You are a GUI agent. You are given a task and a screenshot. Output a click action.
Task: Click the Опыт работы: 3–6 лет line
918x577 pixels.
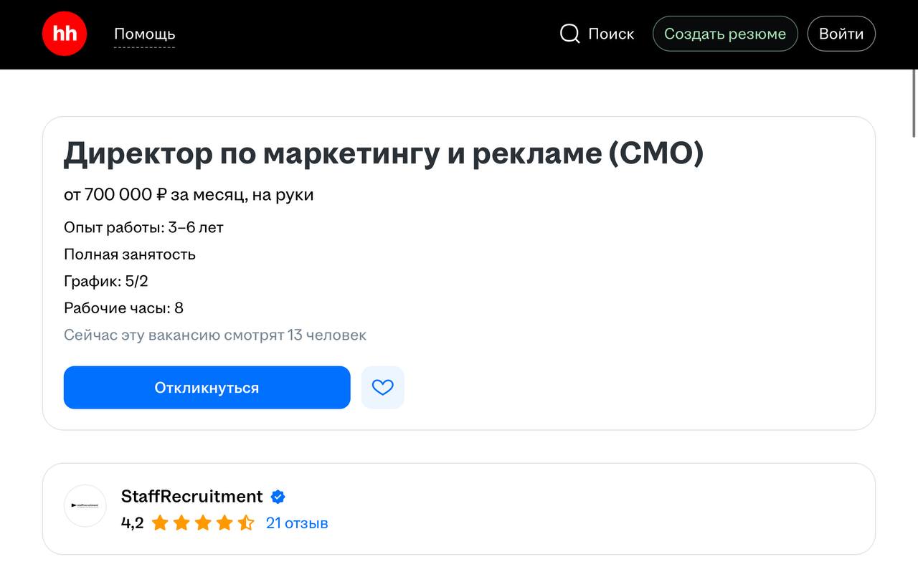coord(143,227)
